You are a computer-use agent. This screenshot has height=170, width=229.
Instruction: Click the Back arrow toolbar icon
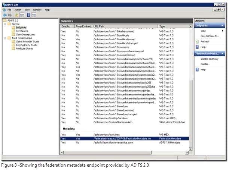pos(5,15)
